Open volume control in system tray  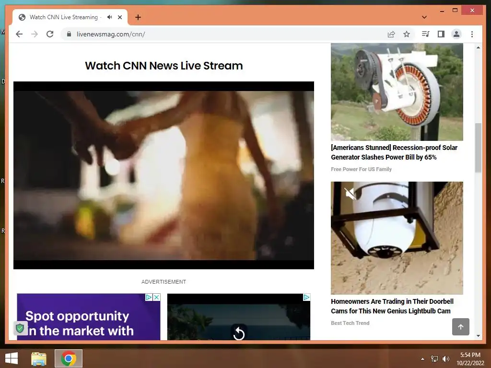pyautogui.click(x=445, y=359)
